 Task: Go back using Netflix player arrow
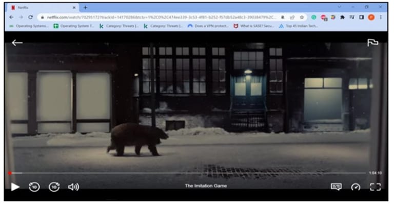pos(17,43)
